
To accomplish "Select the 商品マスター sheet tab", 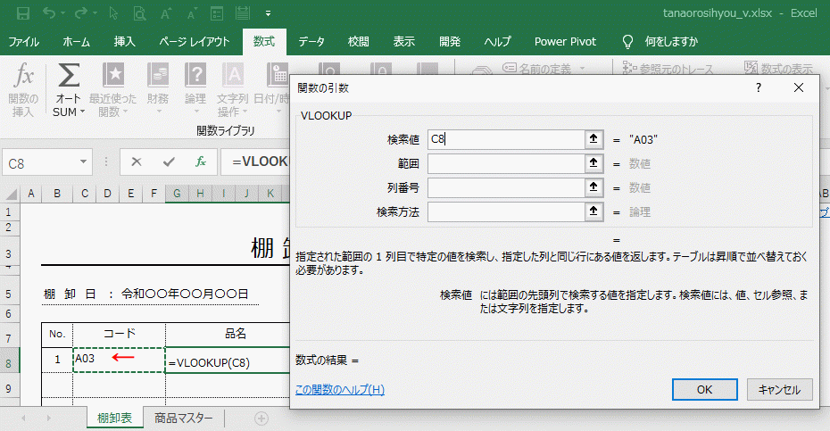I will (x=184, y=419).
